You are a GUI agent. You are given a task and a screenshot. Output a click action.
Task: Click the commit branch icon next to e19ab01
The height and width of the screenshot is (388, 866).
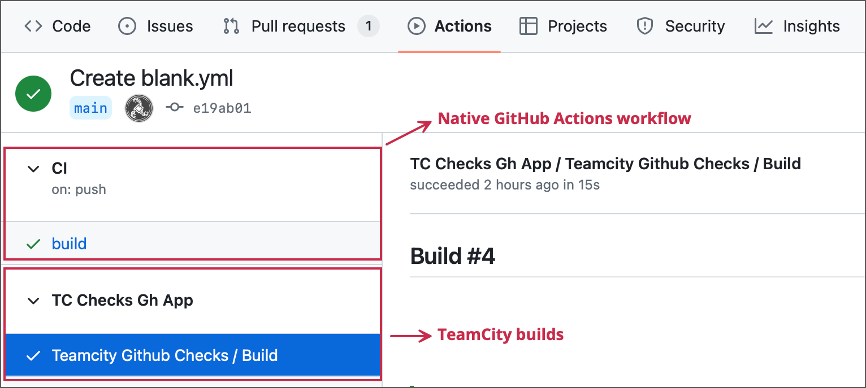click(x=175, y=108)
